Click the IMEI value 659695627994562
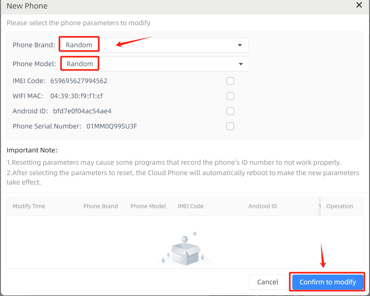 click(x=79, y=81)
